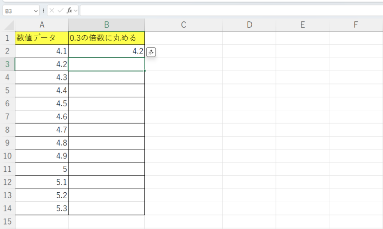Click cell A2 containing 4.1
Image resolution: width=383 pixels, height=229 pixels.
point(42,51)
